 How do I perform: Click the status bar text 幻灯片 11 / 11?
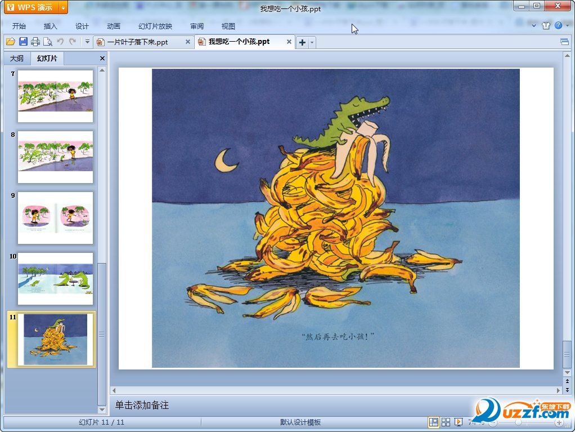pyautogui.click(x=102, y=422)
